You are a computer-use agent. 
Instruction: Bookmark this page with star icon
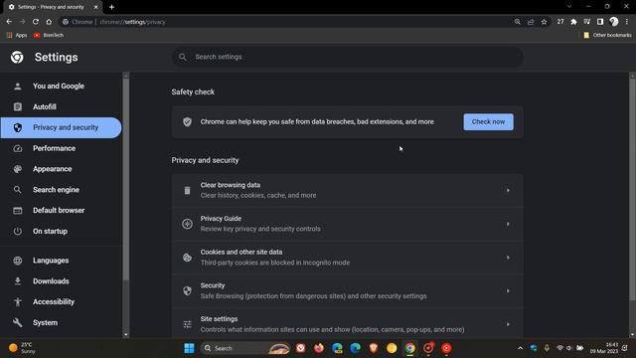pyautogui.click(x=544, y=22)
